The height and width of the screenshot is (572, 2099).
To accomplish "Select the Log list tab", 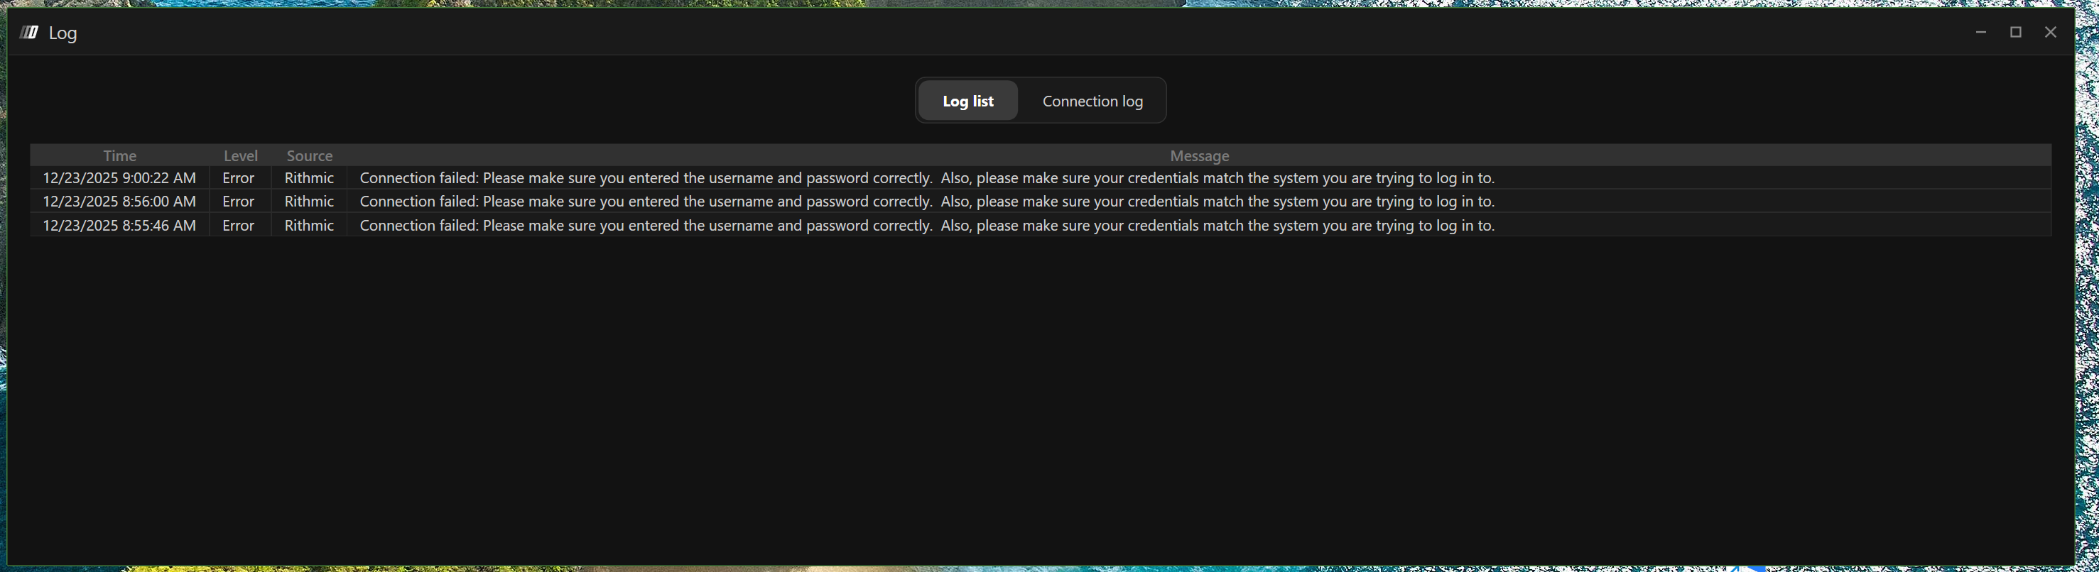I will pyautogui.click(x=968, y=101).
